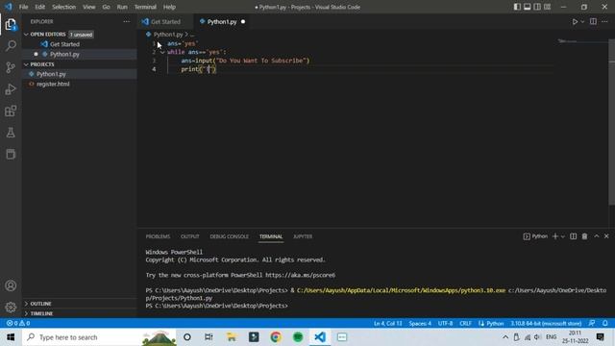This screenshot has width=615, height=346.
Task: Open the File menu
Action: 23,7
